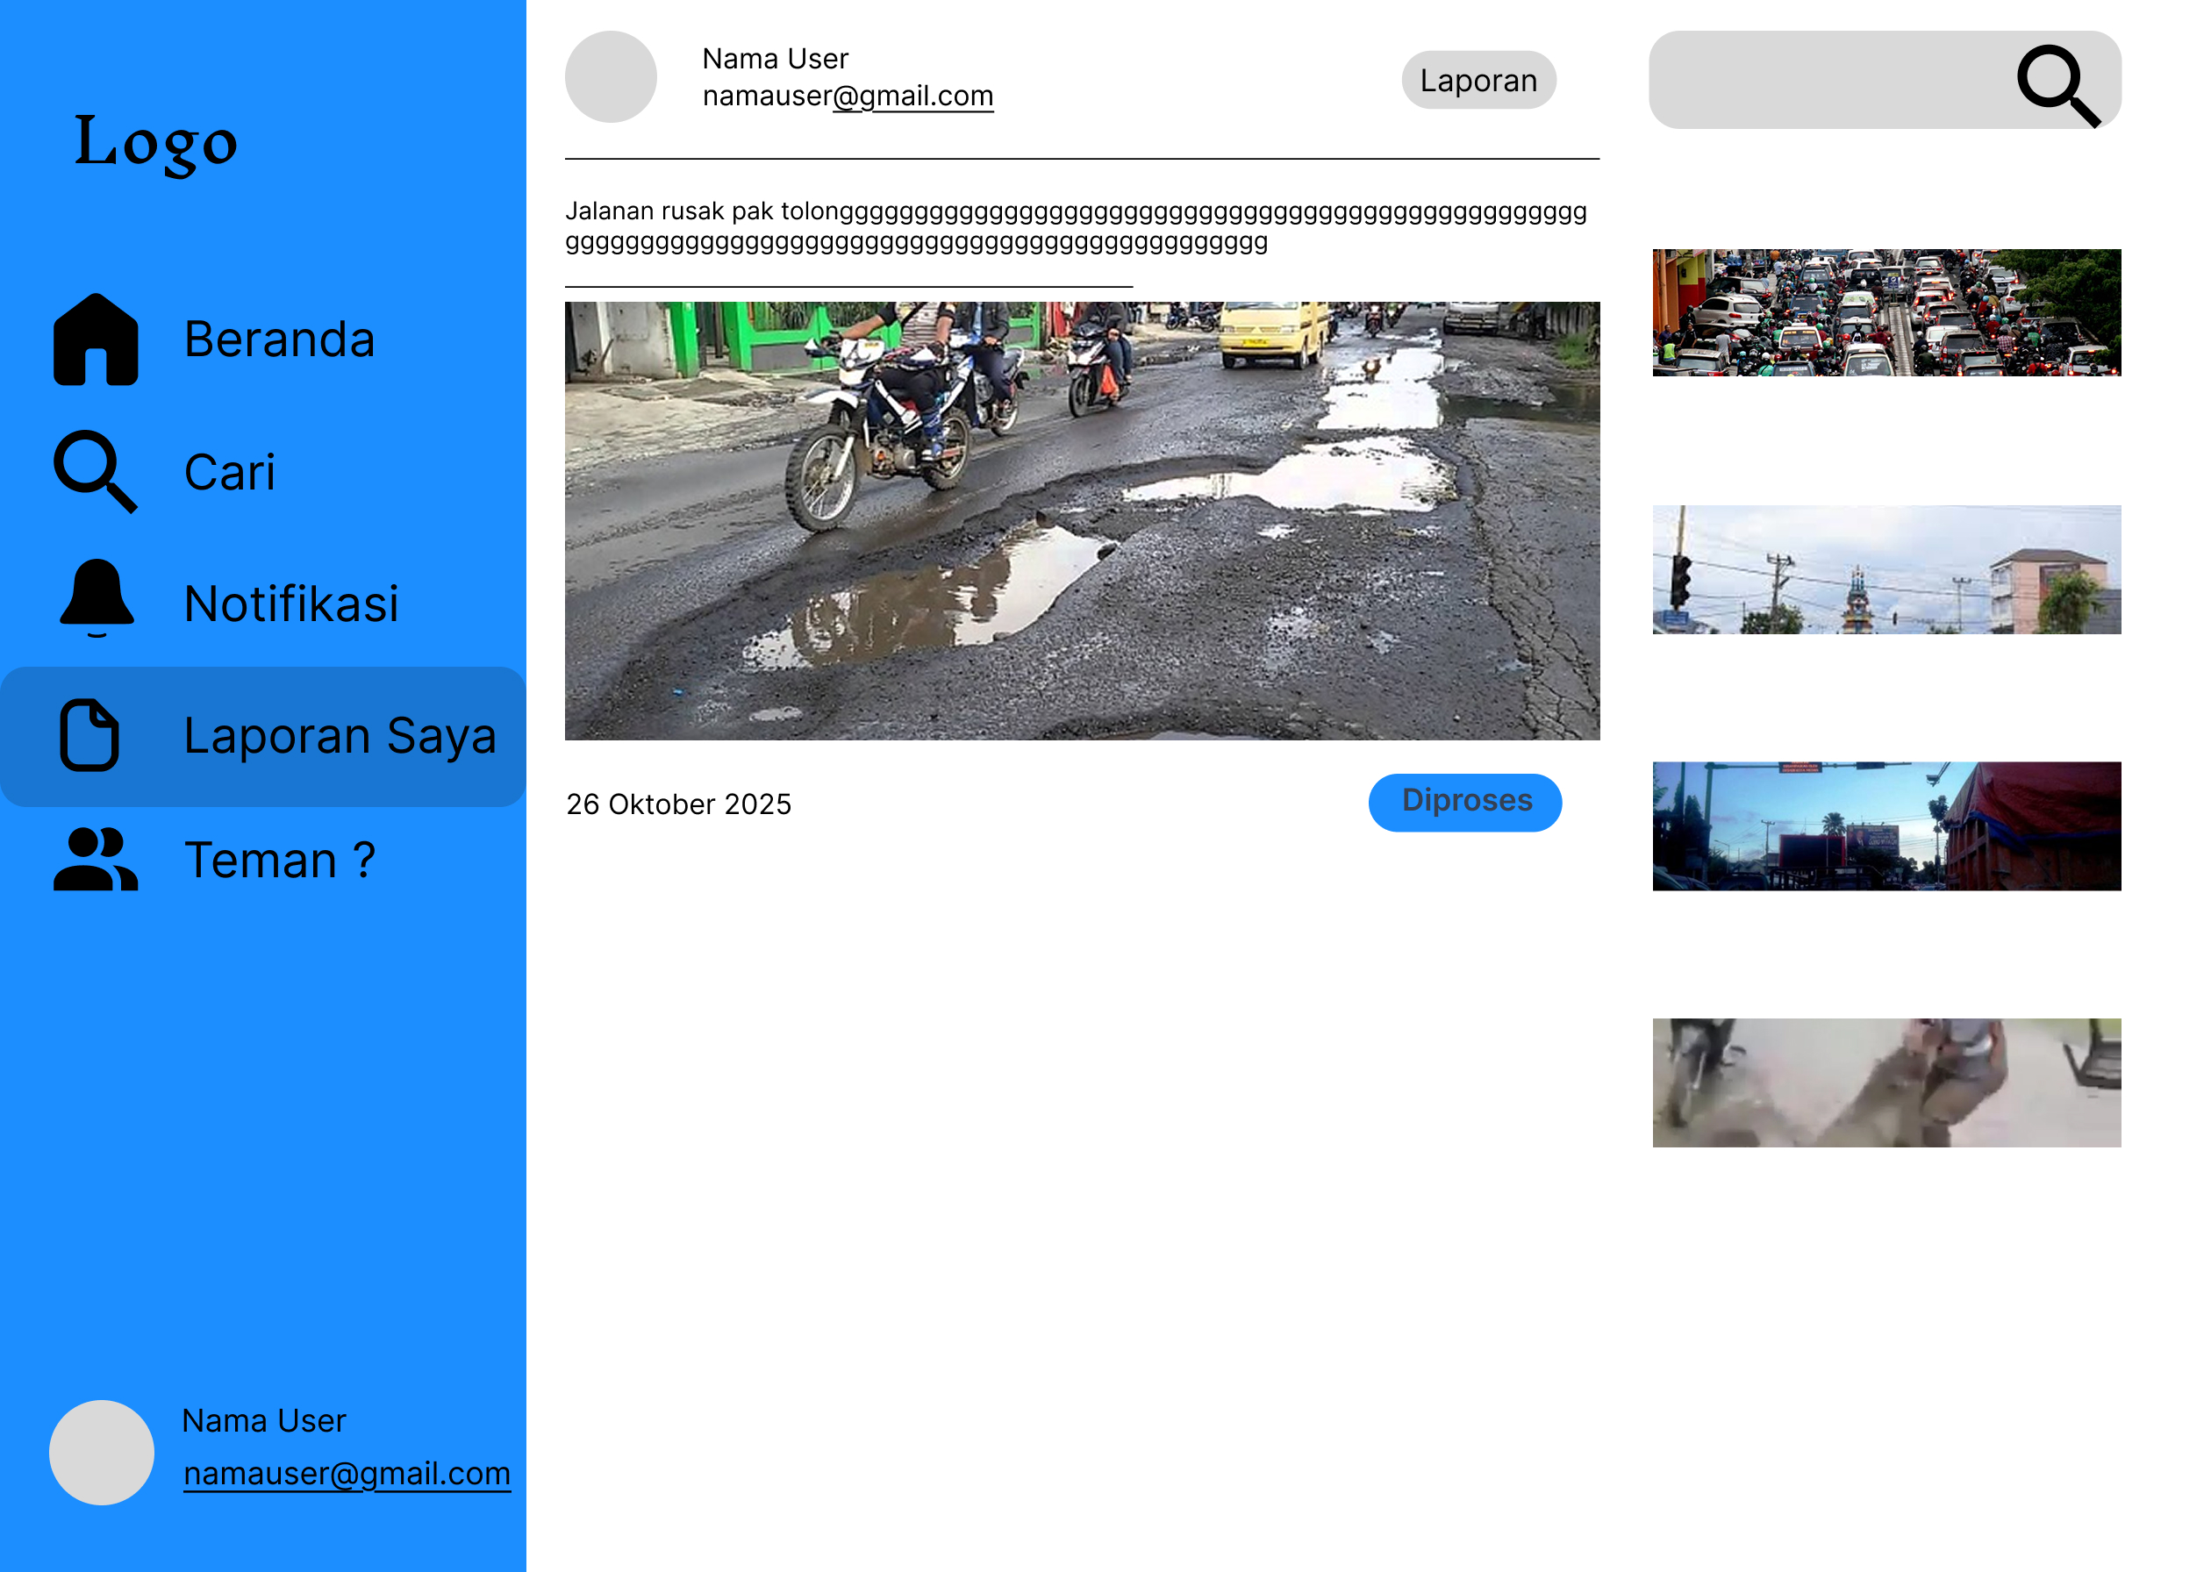
Task: Open the Teman ? menu label
Action: pyautogui.click(x=279, y=861)
